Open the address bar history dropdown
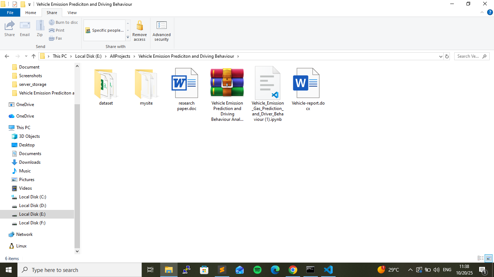This screenshot has height=277, width=494. (x=440, y=56)
